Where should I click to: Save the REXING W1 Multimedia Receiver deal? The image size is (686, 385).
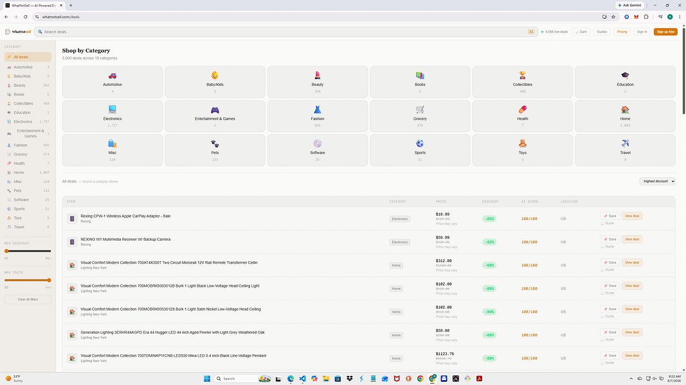click(x=609, y=239)
